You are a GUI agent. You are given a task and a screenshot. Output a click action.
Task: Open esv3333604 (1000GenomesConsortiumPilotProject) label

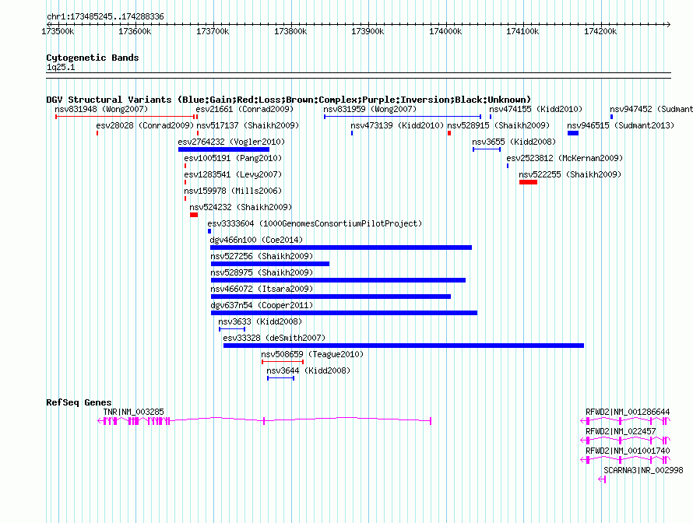(315, 223)
